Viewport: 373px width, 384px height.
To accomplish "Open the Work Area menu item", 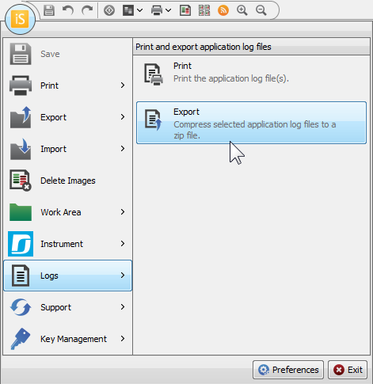I will [68, 212].
